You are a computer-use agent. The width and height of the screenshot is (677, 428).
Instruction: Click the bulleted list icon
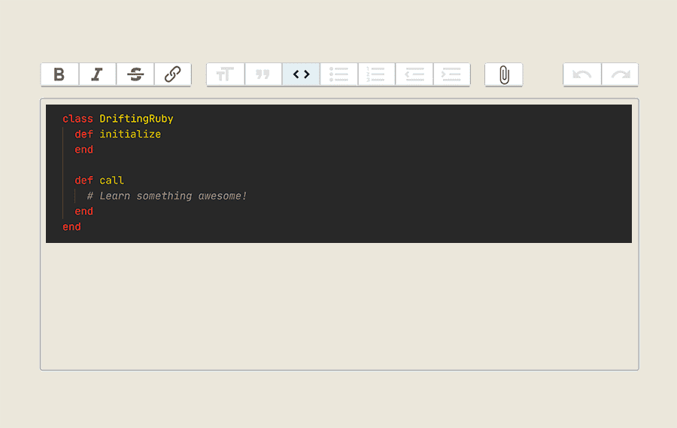(339, 74)
